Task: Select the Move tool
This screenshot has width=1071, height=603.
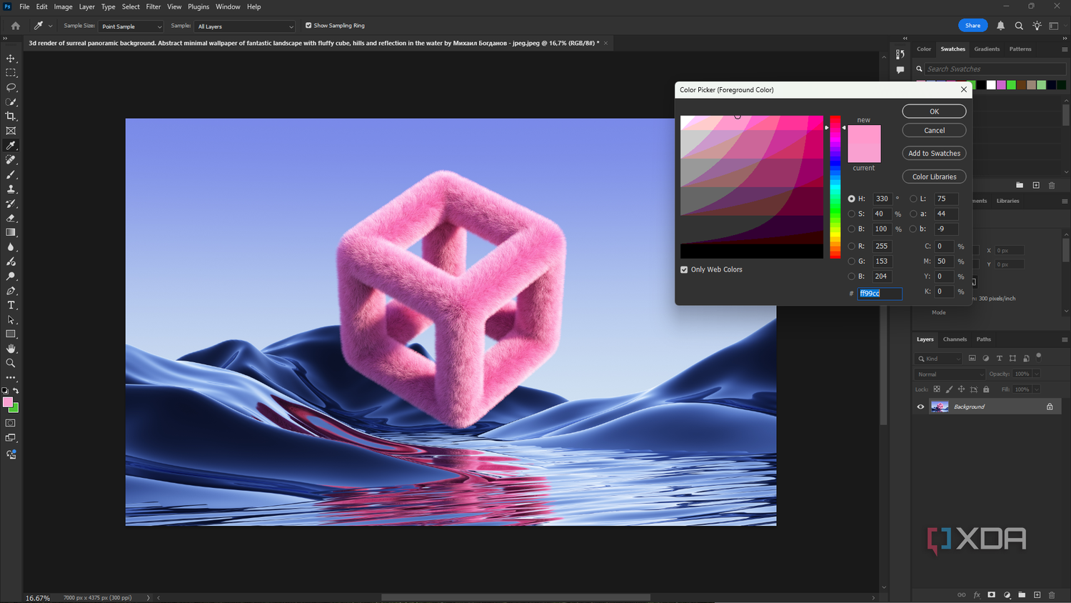Action: pyautogui.click(x=11, y=59)
